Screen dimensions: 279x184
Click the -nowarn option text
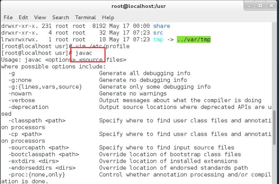20,93
